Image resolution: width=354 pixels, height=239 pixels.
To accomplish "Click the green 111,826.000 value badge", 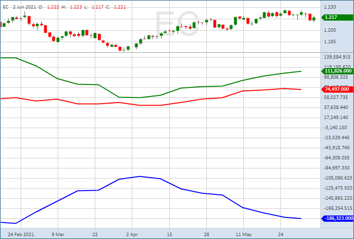I will (x=337, y=71).
